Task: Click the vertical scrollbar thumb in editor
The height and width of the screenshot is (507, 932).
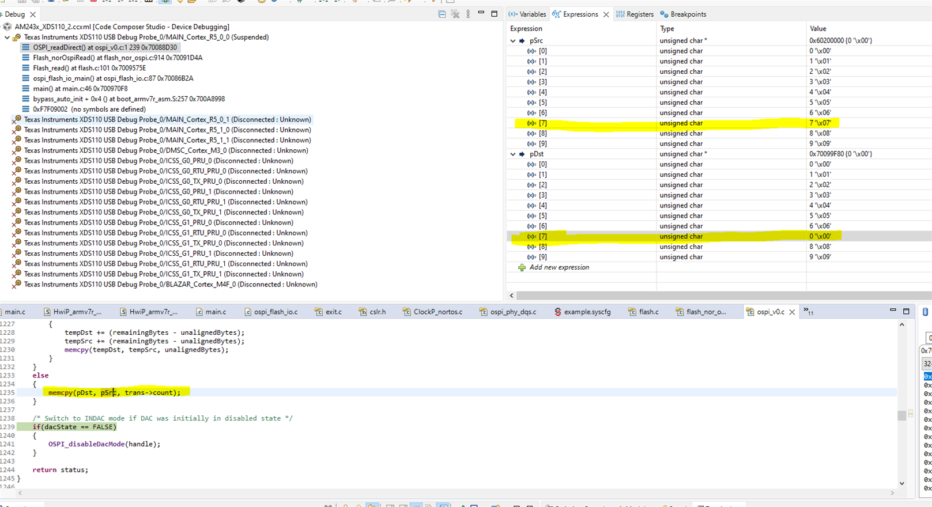Action: (x=901, y=415)
